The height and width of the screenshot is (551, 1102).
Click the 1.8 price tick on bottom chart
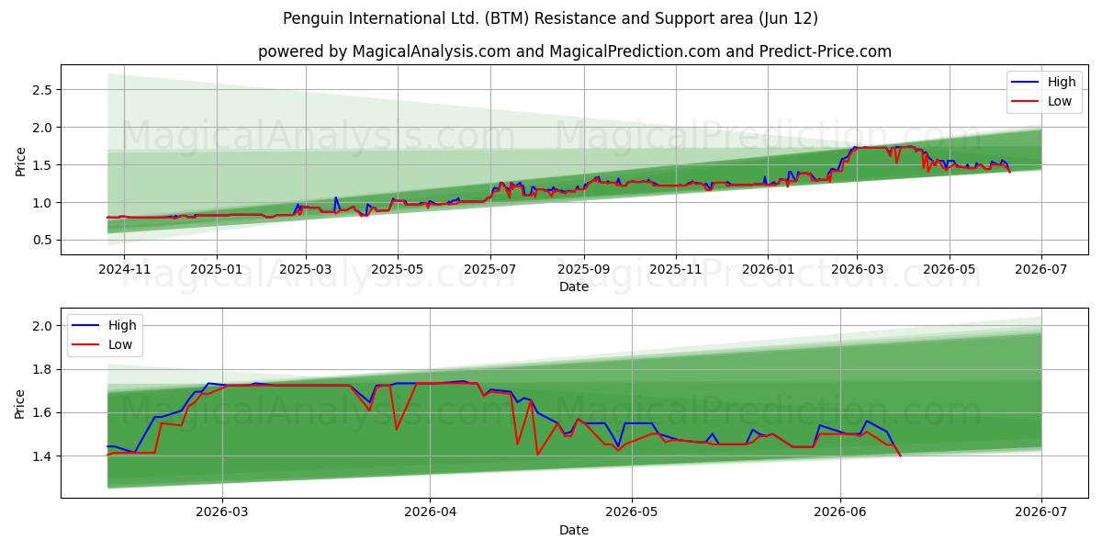(x=41, y=370)
